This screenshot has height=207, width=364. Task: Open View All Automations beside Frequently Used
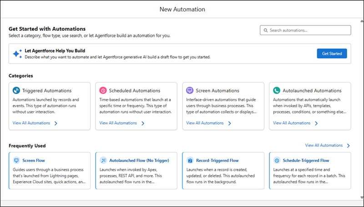coord(324,145)
